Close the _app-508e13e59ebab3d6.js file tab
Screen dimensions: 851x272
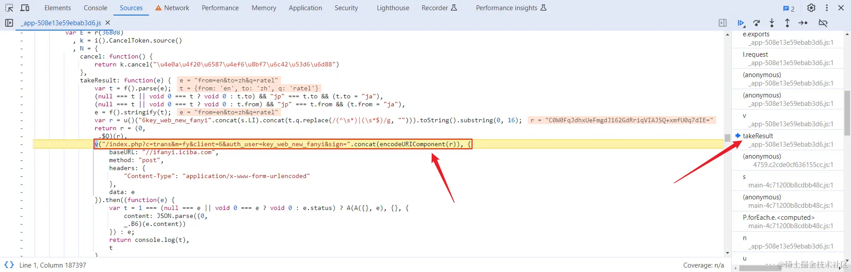(x=108, y=23)
